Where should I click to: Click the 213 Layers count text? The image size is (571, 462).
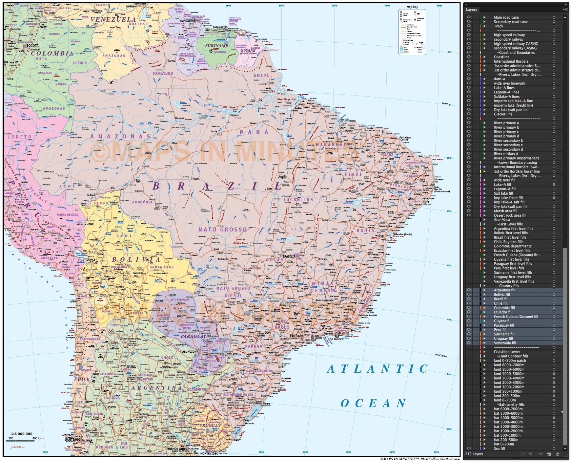pyautogui.click(x=474, y=454)
